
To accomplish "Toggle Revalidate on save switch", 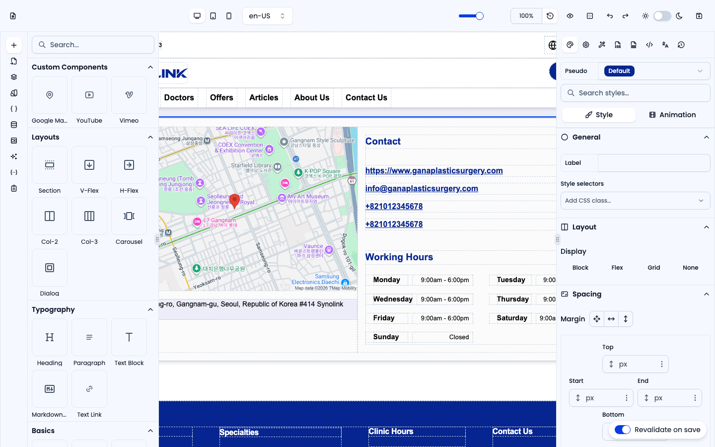I will (x=623, y=430).
